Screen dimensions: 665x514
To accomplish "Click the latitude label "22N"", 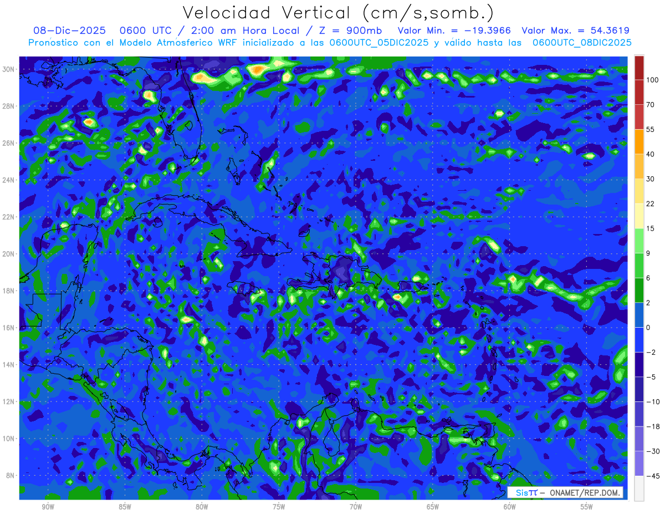I will [8, 217].
